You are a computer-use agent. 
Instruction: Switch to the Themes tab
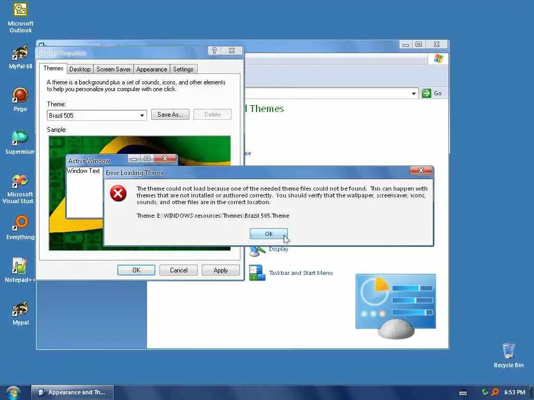(x=53, y=68)
